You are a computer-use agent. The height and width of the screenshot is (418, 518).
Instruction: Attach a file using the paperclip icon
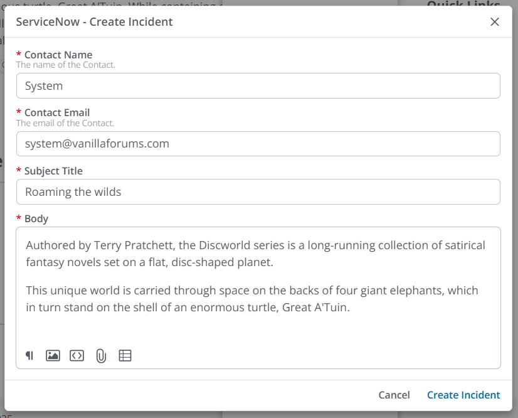coord(101,356)
